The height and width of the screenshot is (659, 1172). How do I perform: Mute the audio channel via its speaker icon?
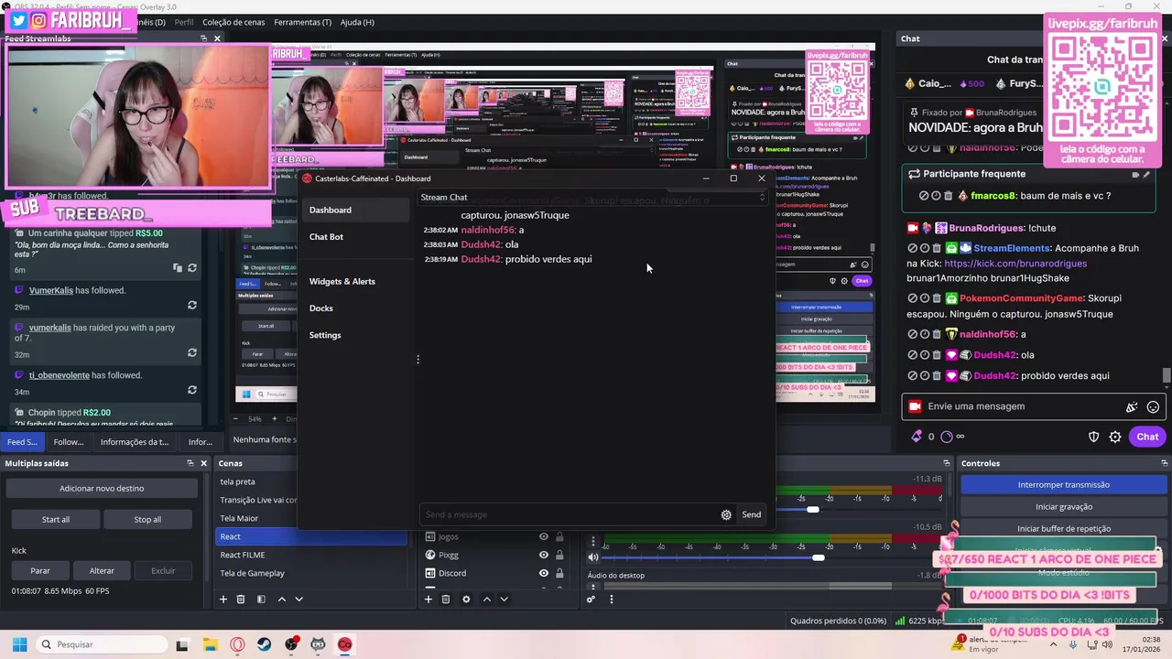(593, 557)
